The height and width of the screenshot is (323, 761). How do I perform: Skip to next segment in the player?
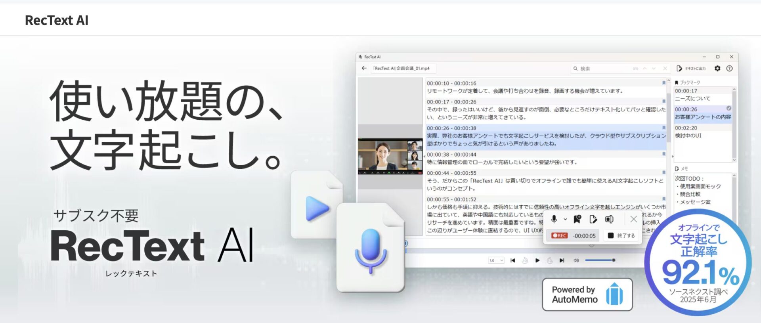coord(562,260)
